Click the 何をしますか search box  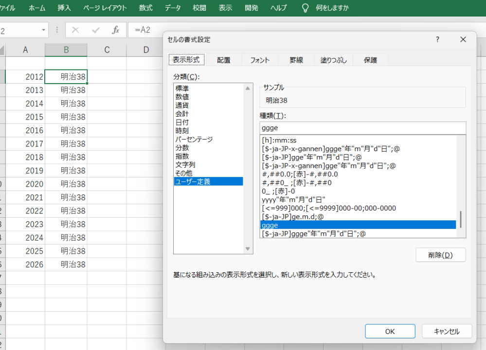(332, 8)
